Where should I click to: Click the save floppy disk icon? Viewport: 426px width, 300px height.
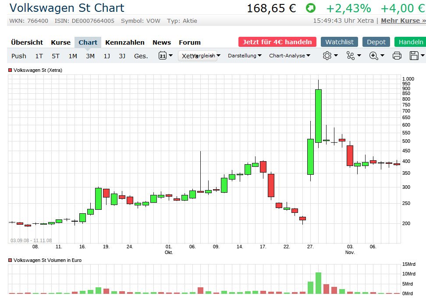pos(414,56)
